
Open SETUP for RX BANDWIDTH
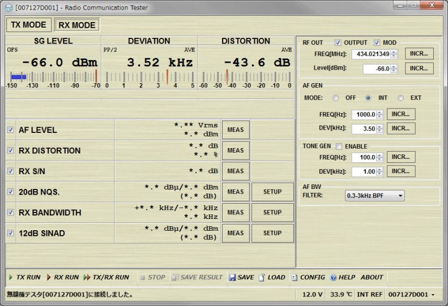click(x=272, y=213)
